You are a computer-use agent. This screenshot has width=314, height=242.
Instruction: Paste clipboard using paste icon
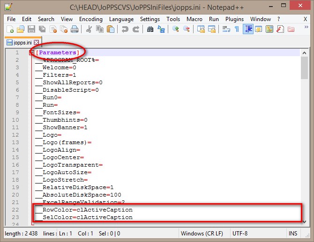[x=111, y=29]
